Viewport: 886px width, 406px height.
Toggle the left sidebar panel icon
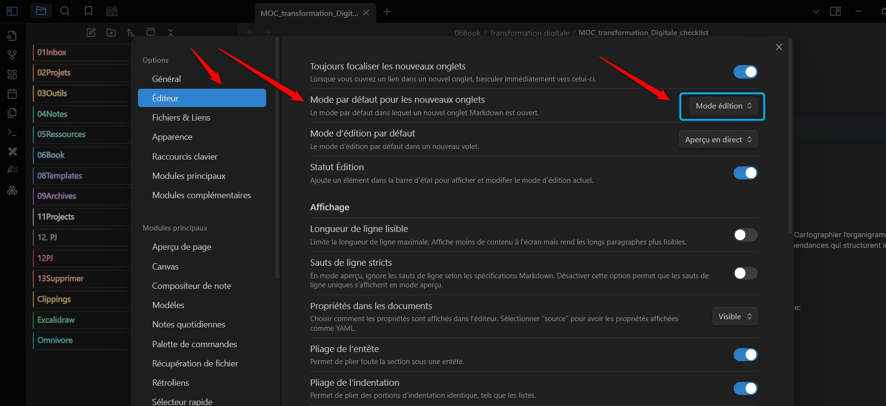(13, 11)
